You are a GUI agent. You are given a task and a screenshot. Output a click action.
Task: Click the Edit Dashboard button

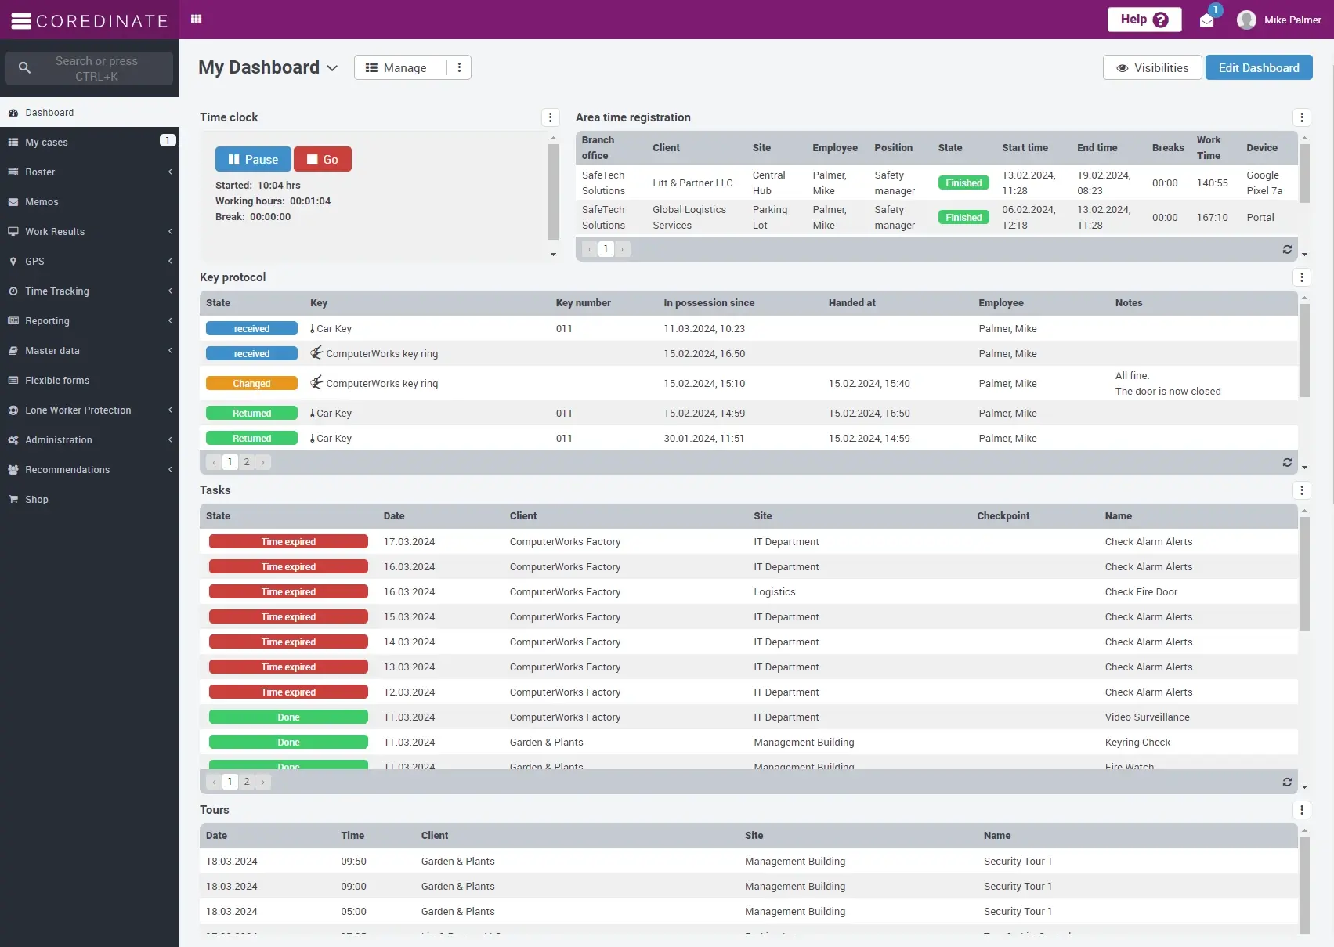pyautogui.click(x=1258, y=67)
